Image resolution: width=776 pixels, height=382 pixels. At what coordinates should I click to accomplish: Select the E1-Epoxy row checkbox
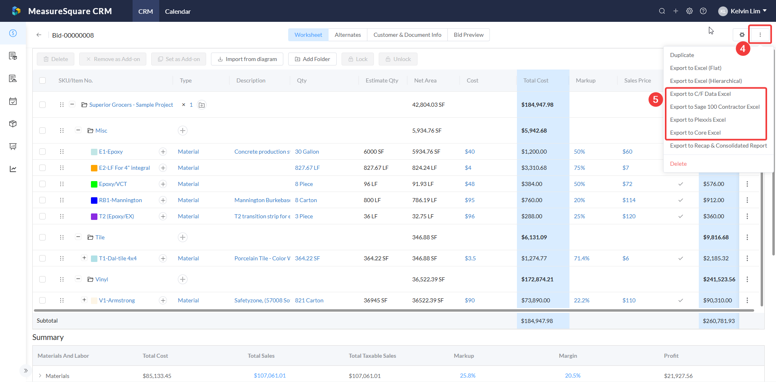pyautogui.click(x=42, y=152)
